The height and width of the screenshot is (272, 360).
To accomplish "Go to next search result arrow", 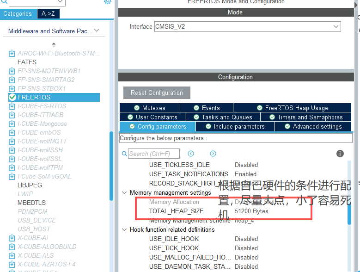I will 213,154.
